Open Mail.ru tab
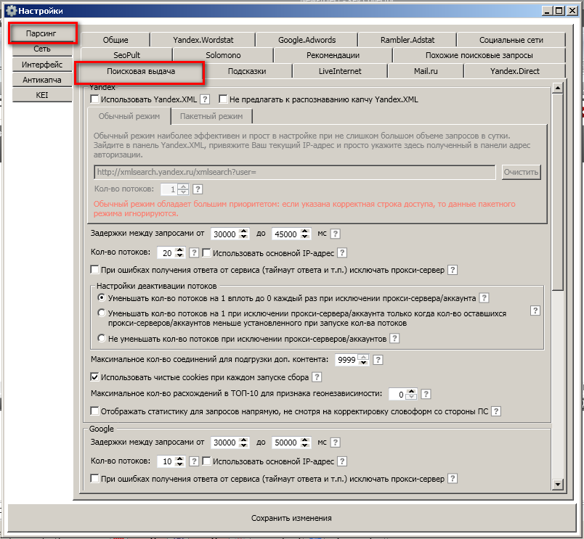Image resolution: width=584 pixels, height=539 pixels. pos(426,71)
